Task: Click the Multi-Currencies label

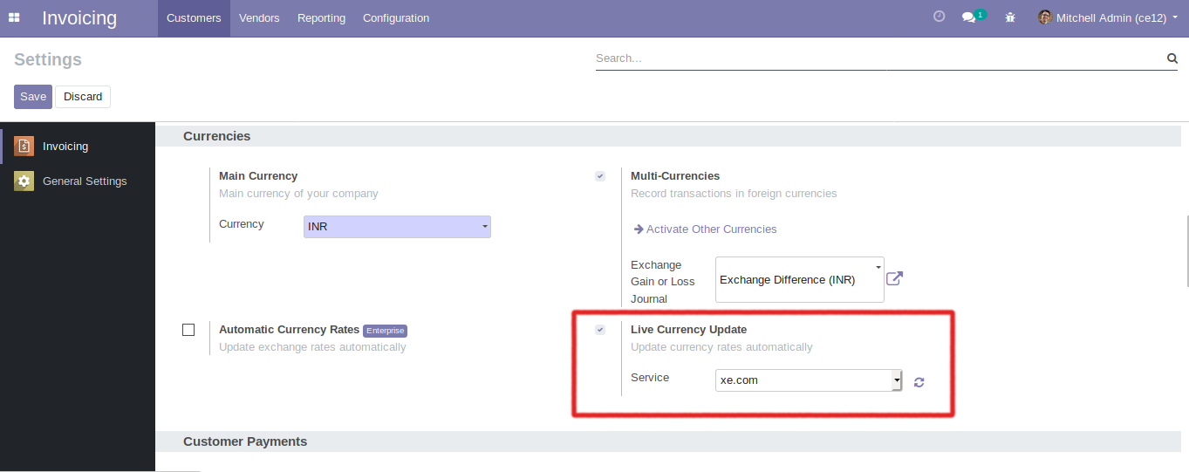Action: pyautogui.click(x=675, y=176)
